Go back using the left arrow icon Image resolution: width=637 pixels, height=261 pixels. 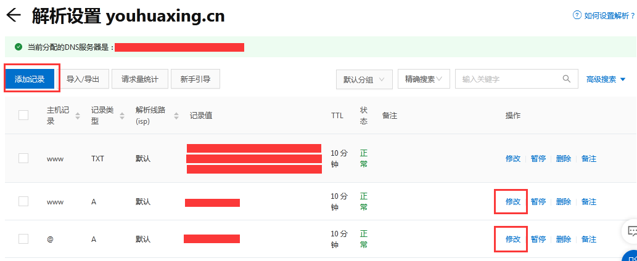tap(14, 16)
